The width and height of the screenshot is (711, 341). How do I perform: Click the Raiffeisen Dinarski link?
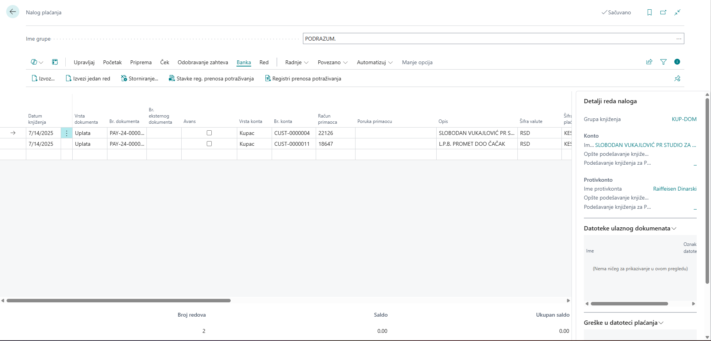[675, 189]
